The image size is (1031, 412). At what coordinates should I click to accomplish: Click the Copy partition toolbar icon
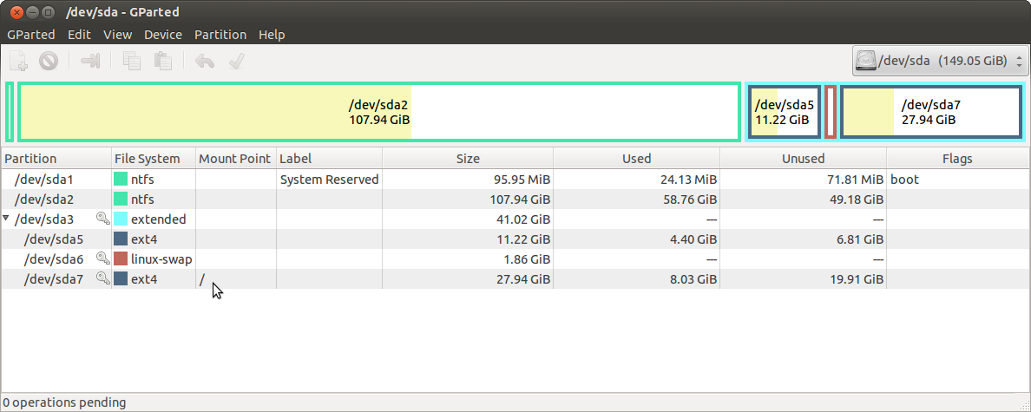point(132,61)
